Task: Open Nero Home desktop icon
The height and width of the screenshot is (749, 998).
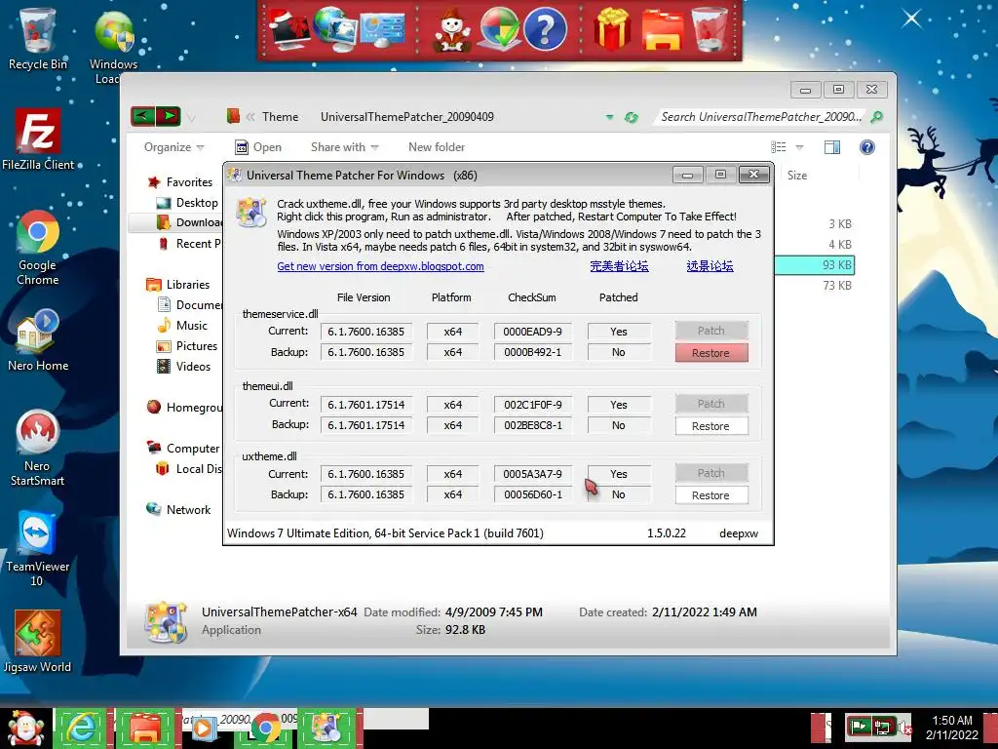Action: tap(38, 340)
